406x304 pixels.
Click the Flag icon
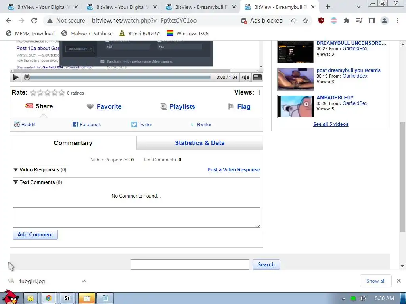pyautogui.click(x=231, y=106)
